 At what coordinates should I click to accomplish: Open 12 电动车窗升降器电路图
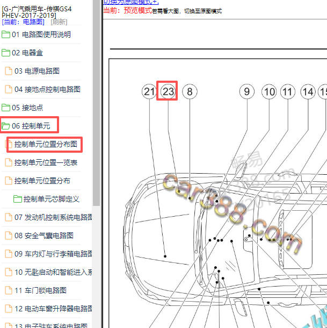[53, 309]
